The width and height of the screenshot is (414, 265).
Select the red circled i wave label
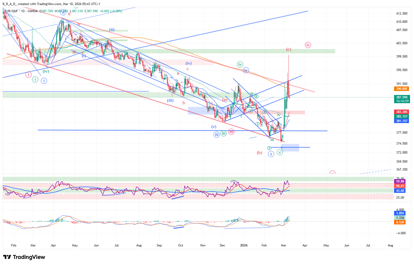click(x=28, y=75)
